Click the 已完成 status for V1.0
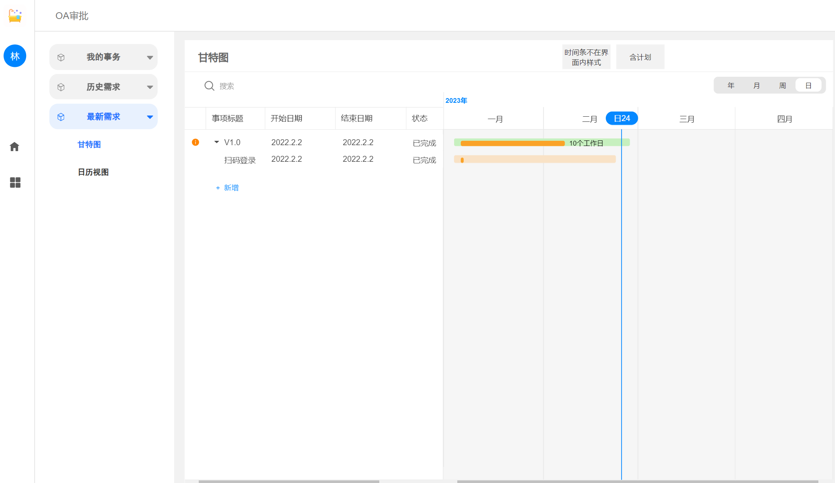The width and height of the screenshot is (835, 483). pyautogui.click(x=424, y=143)
